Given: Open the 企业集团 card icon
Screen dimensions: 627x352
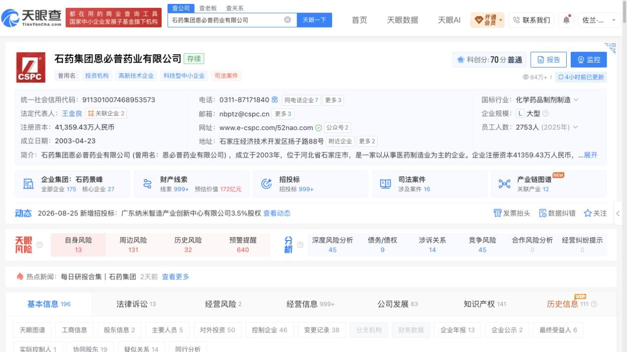Looking at the screenshot, I should tap(29, 184).
